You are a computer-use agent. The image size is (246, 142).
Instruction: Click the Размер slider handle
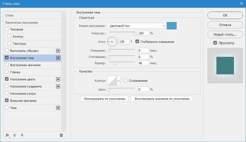click(115, 63)
